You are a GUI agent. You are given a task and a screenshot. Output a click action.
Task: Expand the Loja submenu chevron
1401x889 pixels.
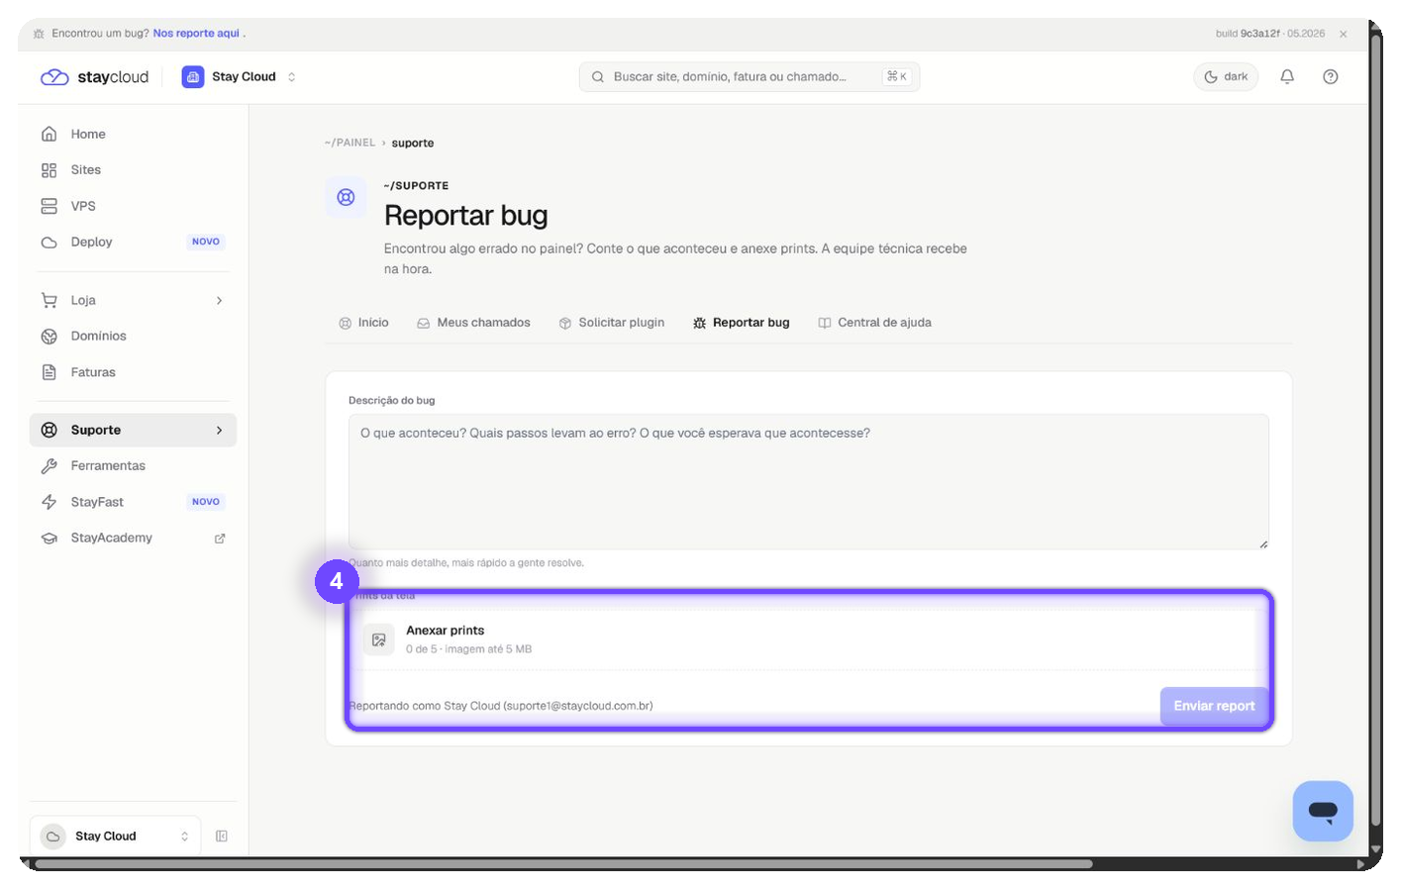click(220, 300)
